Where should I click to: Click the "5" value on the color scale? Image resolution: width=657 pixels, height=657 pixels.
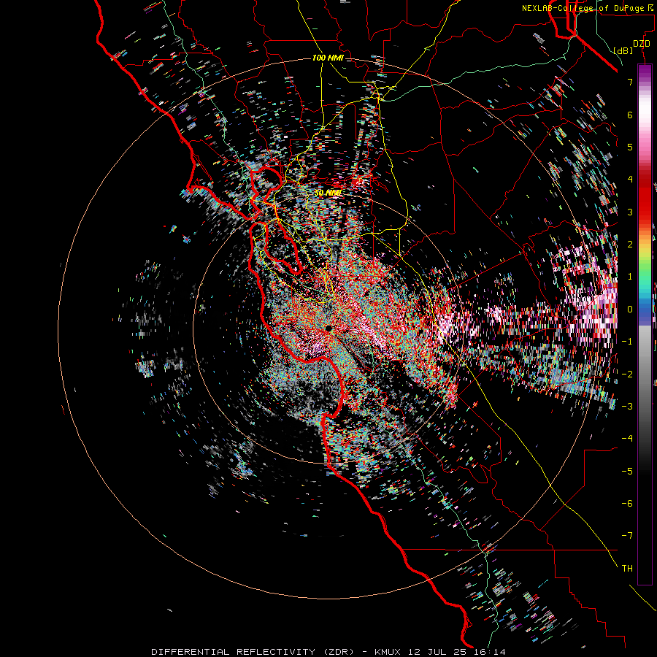630,147
